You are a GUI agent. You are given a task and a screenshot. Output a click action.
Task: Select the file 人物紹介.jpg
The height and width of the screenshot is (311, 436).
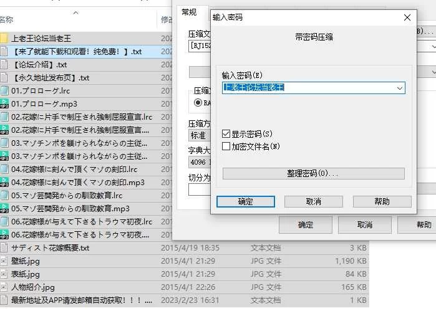pyautogui.click(x=33, y=287)
